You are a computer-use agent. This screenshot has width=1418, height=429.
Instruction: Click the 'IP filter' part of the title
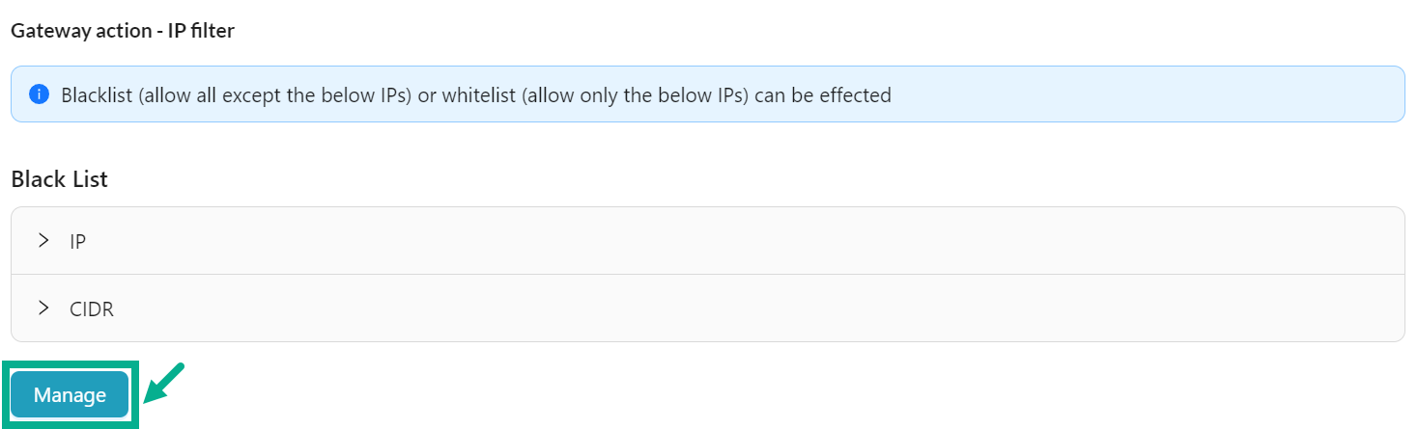201,31
